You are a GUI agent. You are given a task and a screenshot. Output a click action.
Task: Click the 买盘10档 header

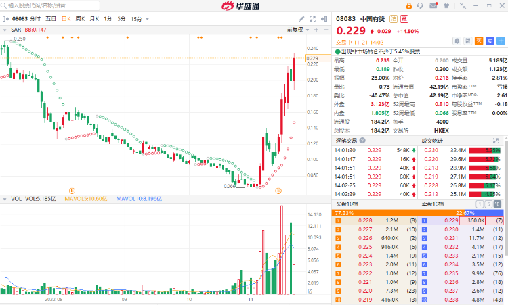[347, 204]
